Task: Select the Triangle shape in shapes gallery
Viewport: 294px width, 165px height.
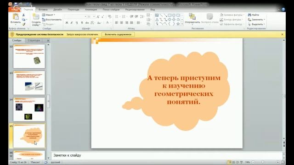Action: 157,19
